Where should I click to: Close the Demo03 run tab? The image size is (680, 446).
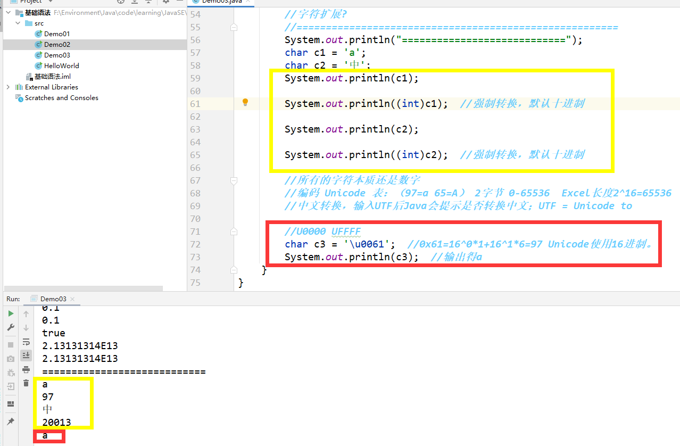point(72,299)
